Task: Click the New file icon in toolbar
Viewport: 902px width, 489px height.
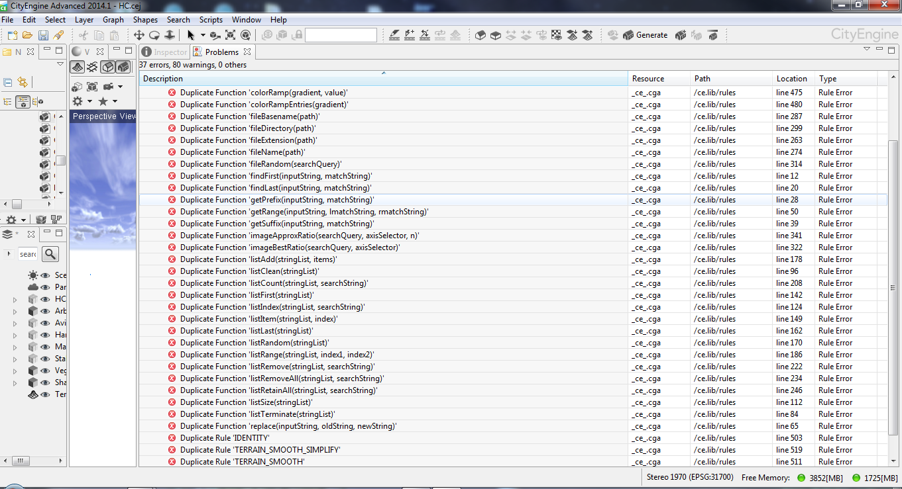Action: (x=13, y=35)
